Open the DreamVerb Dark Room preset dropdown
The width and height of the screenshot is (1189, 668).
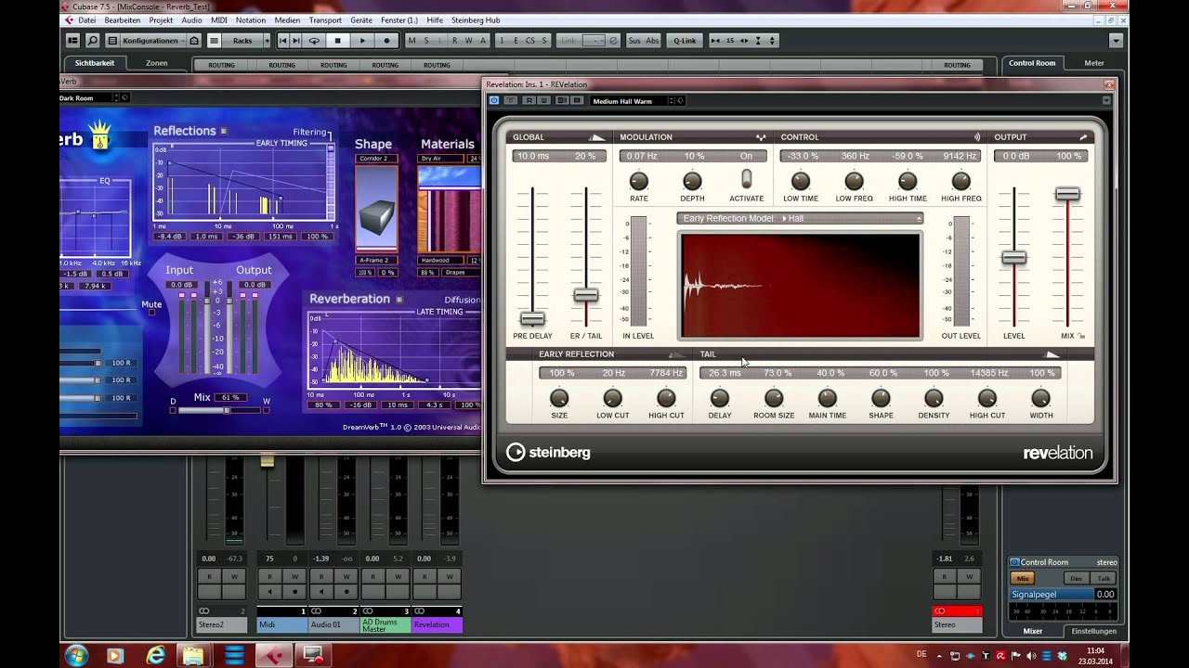[90, 97]
